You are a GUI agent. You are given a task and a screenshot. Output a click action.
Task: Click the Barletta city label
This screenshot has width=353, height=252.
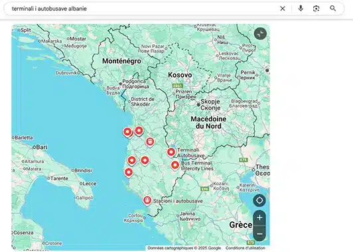coord(24,137)
